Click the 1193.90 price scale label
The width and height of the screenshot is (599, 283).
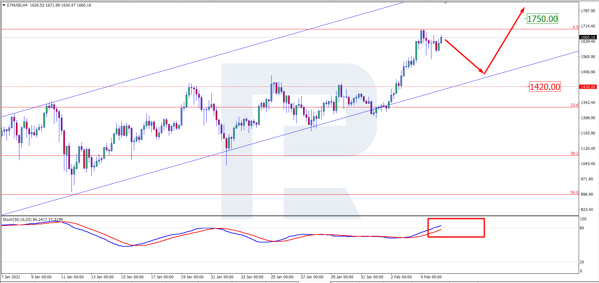(x=588, y=133)
